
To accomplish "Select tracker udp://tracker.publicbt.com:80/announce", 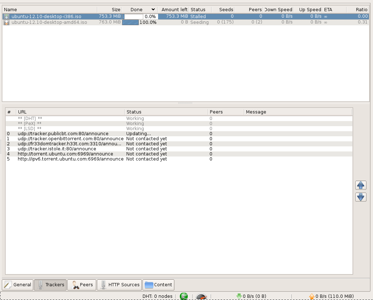I will (179, 134).
